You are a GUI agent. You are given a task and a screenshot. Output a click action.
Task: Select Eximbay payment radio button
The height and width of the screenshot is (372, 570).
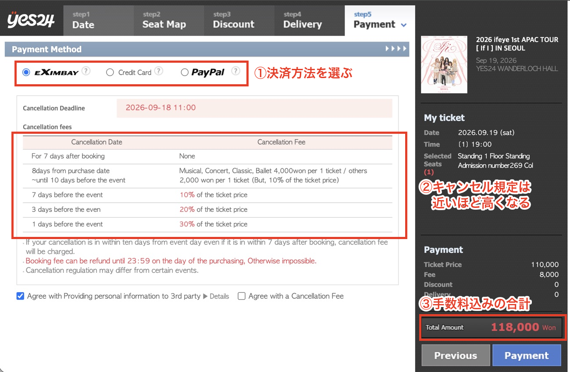(x=26, y=72)
